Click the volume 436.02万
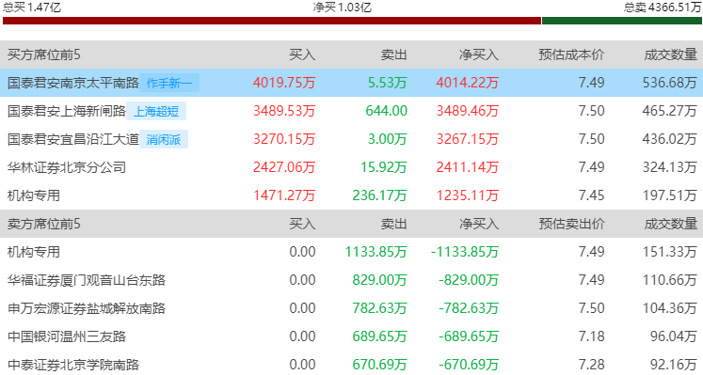Image resolution: width=703 pixels, height=375 pixels. point(670,139)
